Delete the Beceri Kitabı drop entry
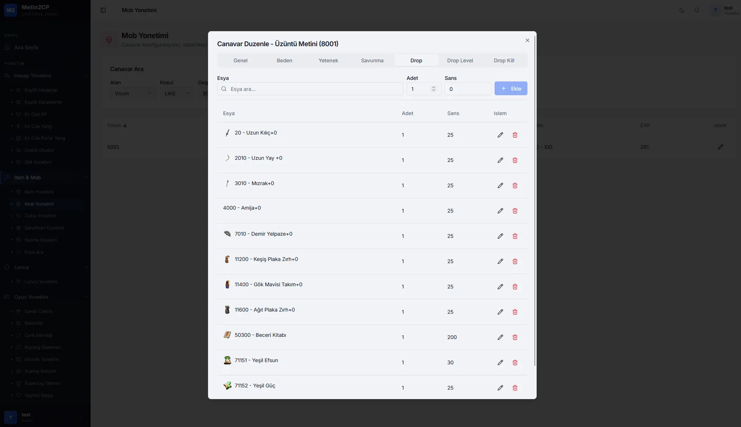Image resolution: width=741 pixels, height=427 pixels. point(515,337)
